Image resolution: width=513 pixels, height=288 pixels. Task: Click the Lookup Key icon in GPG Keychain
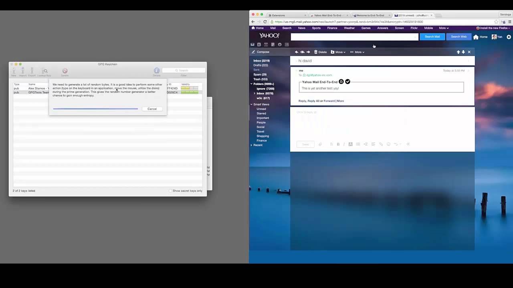[x=44, y=71]
